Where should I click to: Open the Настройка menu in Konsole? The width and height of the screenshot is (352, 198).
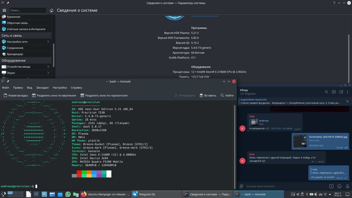pos(60,87)
